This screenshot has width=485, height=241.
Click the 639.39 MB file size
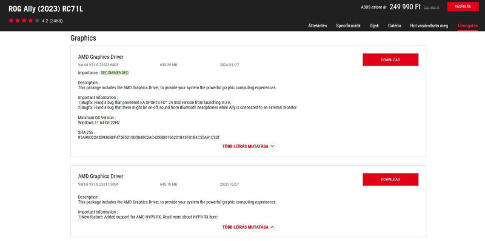(169, 65)
